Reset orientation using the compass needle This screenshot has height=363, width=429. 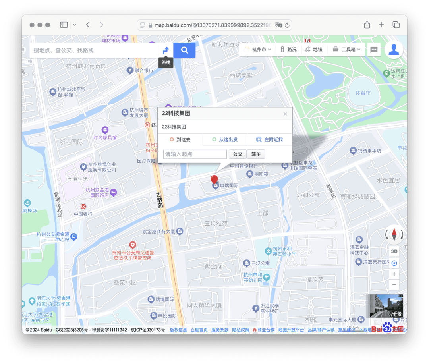[x=394, y=234]
